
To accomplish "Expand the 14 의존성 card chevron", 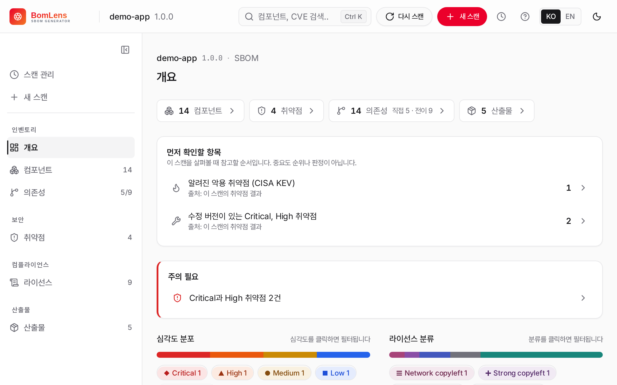I will (x=442, y=111).
